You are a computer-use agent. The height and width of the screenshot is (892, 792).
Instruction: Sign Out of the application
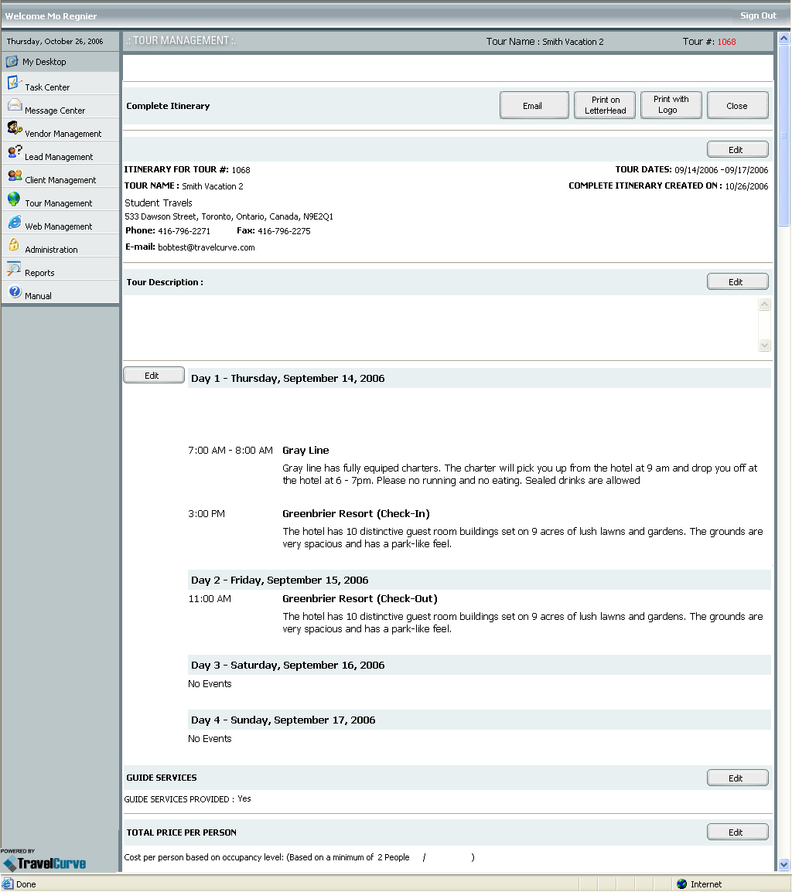(x=758, y=16)
